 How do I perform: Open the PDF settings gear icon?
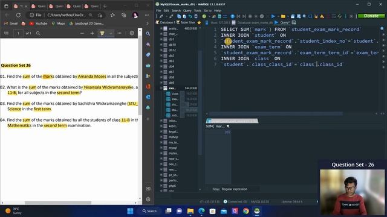132,33
